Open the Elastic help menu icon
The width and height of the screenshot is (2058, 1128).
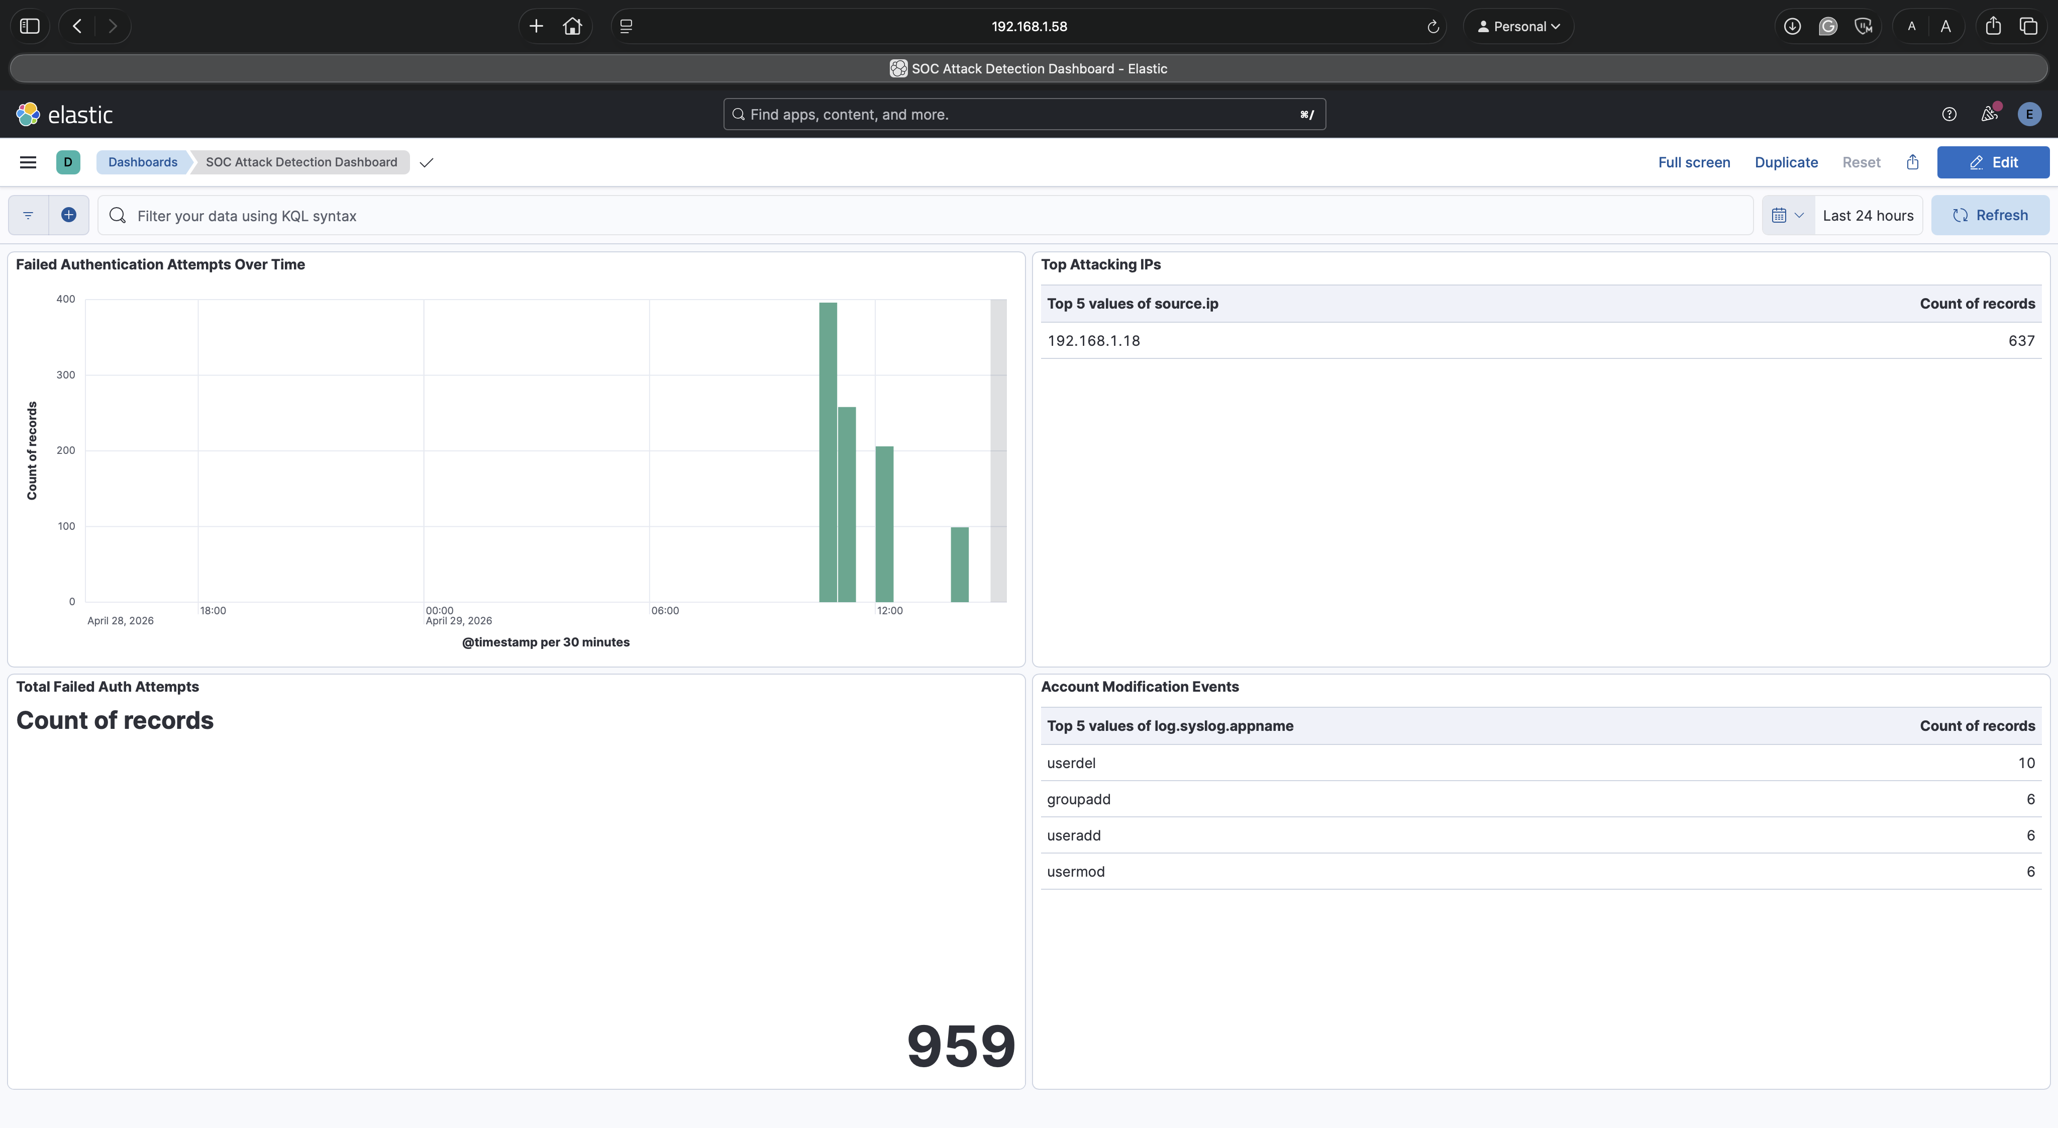click(1949, 114)
